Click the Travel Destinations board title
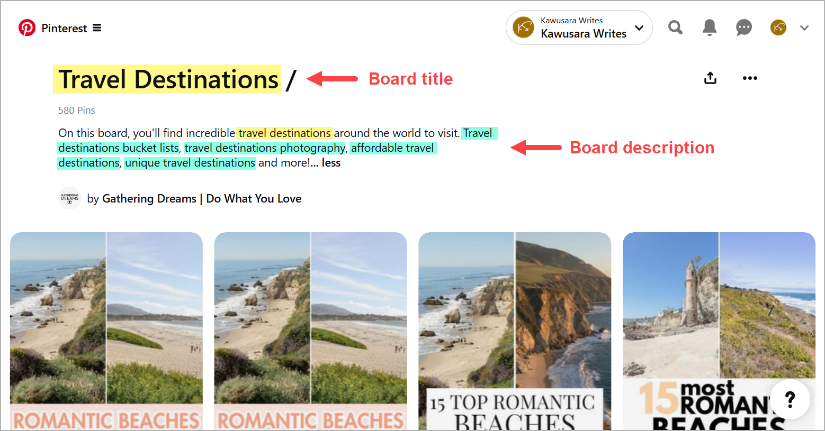Viewport: 825px width, 431px height. tap(167, 79)
